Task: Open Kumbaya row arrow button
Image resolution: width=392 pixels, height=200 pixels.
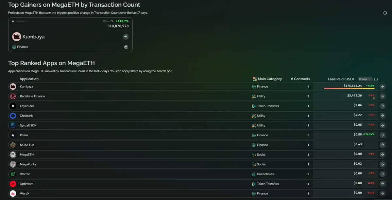Action: (x=382, y=86)
